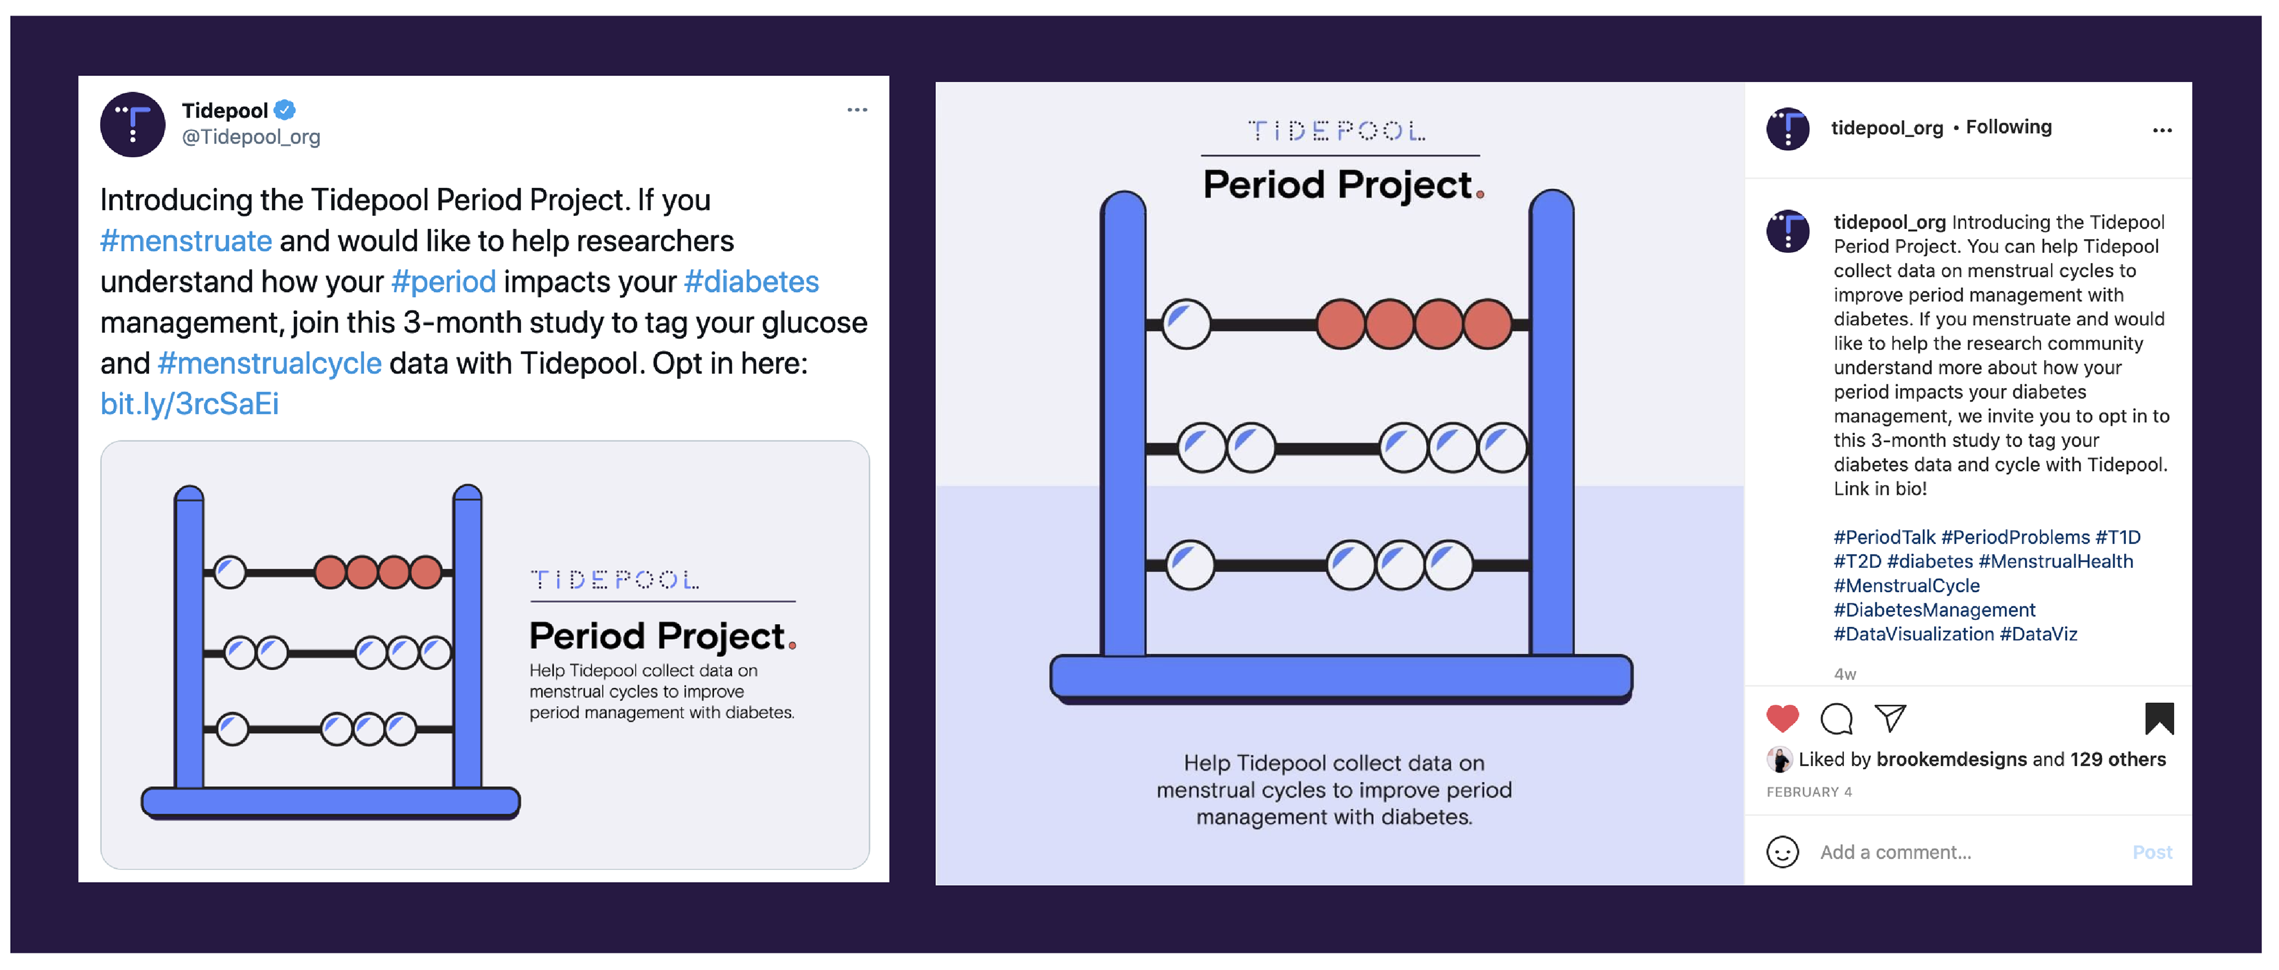Click the heart like icon on Instagram post
The height and width of the screenshot is (970, 2279).
[x=1782, y=718]
